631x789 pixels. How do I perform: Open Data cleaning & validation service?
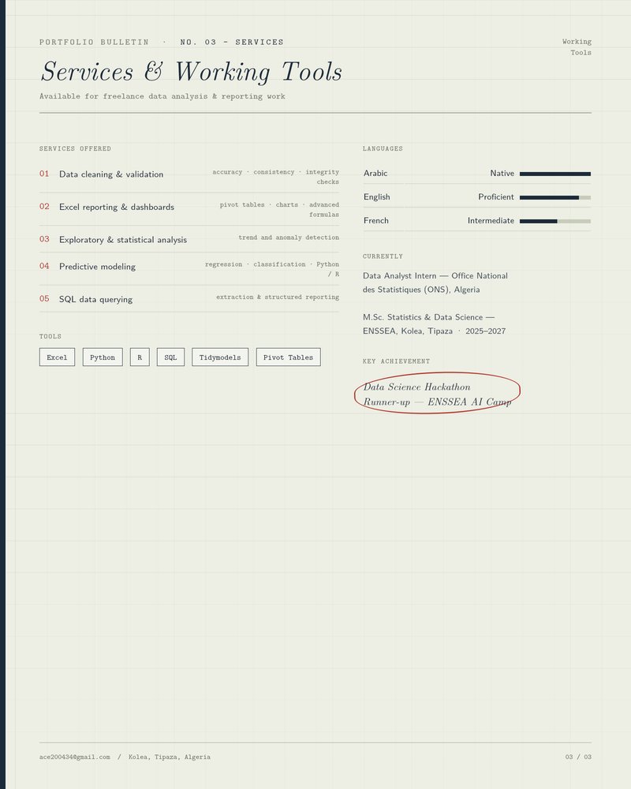click(x=189, y=177)
